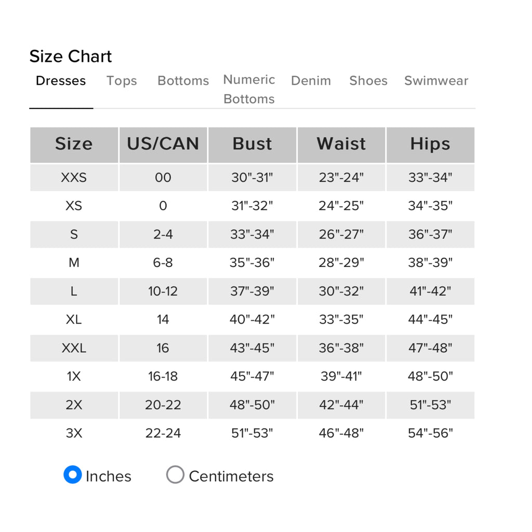Click the Inches label text

(109, 476)
